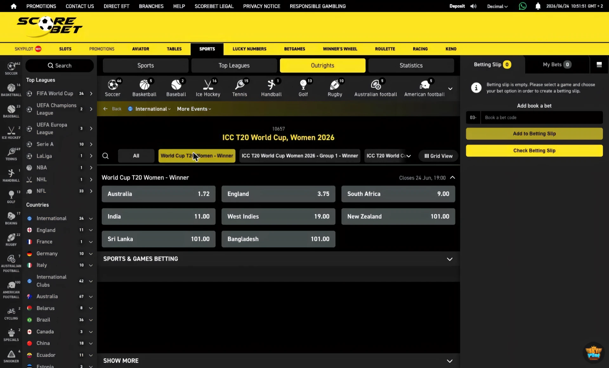Screen dimensions: 609x368
Task: Open the More Events dropdown
Action: 194,109
